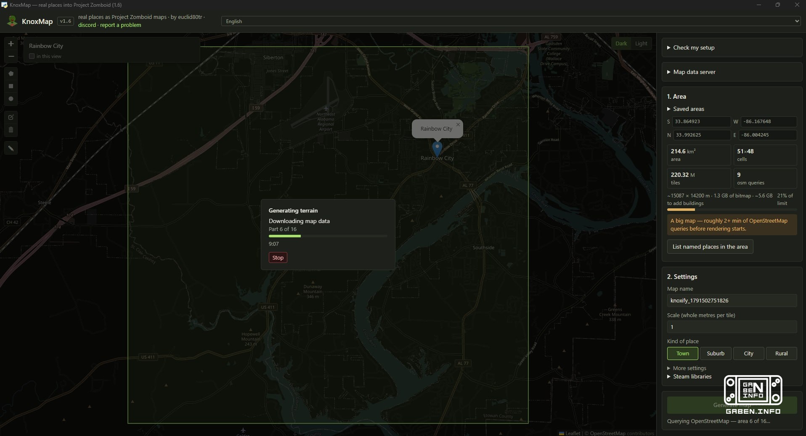806x436 pixels.
Task: Click the download progress bar in Generating terrain
Action: 328,236
